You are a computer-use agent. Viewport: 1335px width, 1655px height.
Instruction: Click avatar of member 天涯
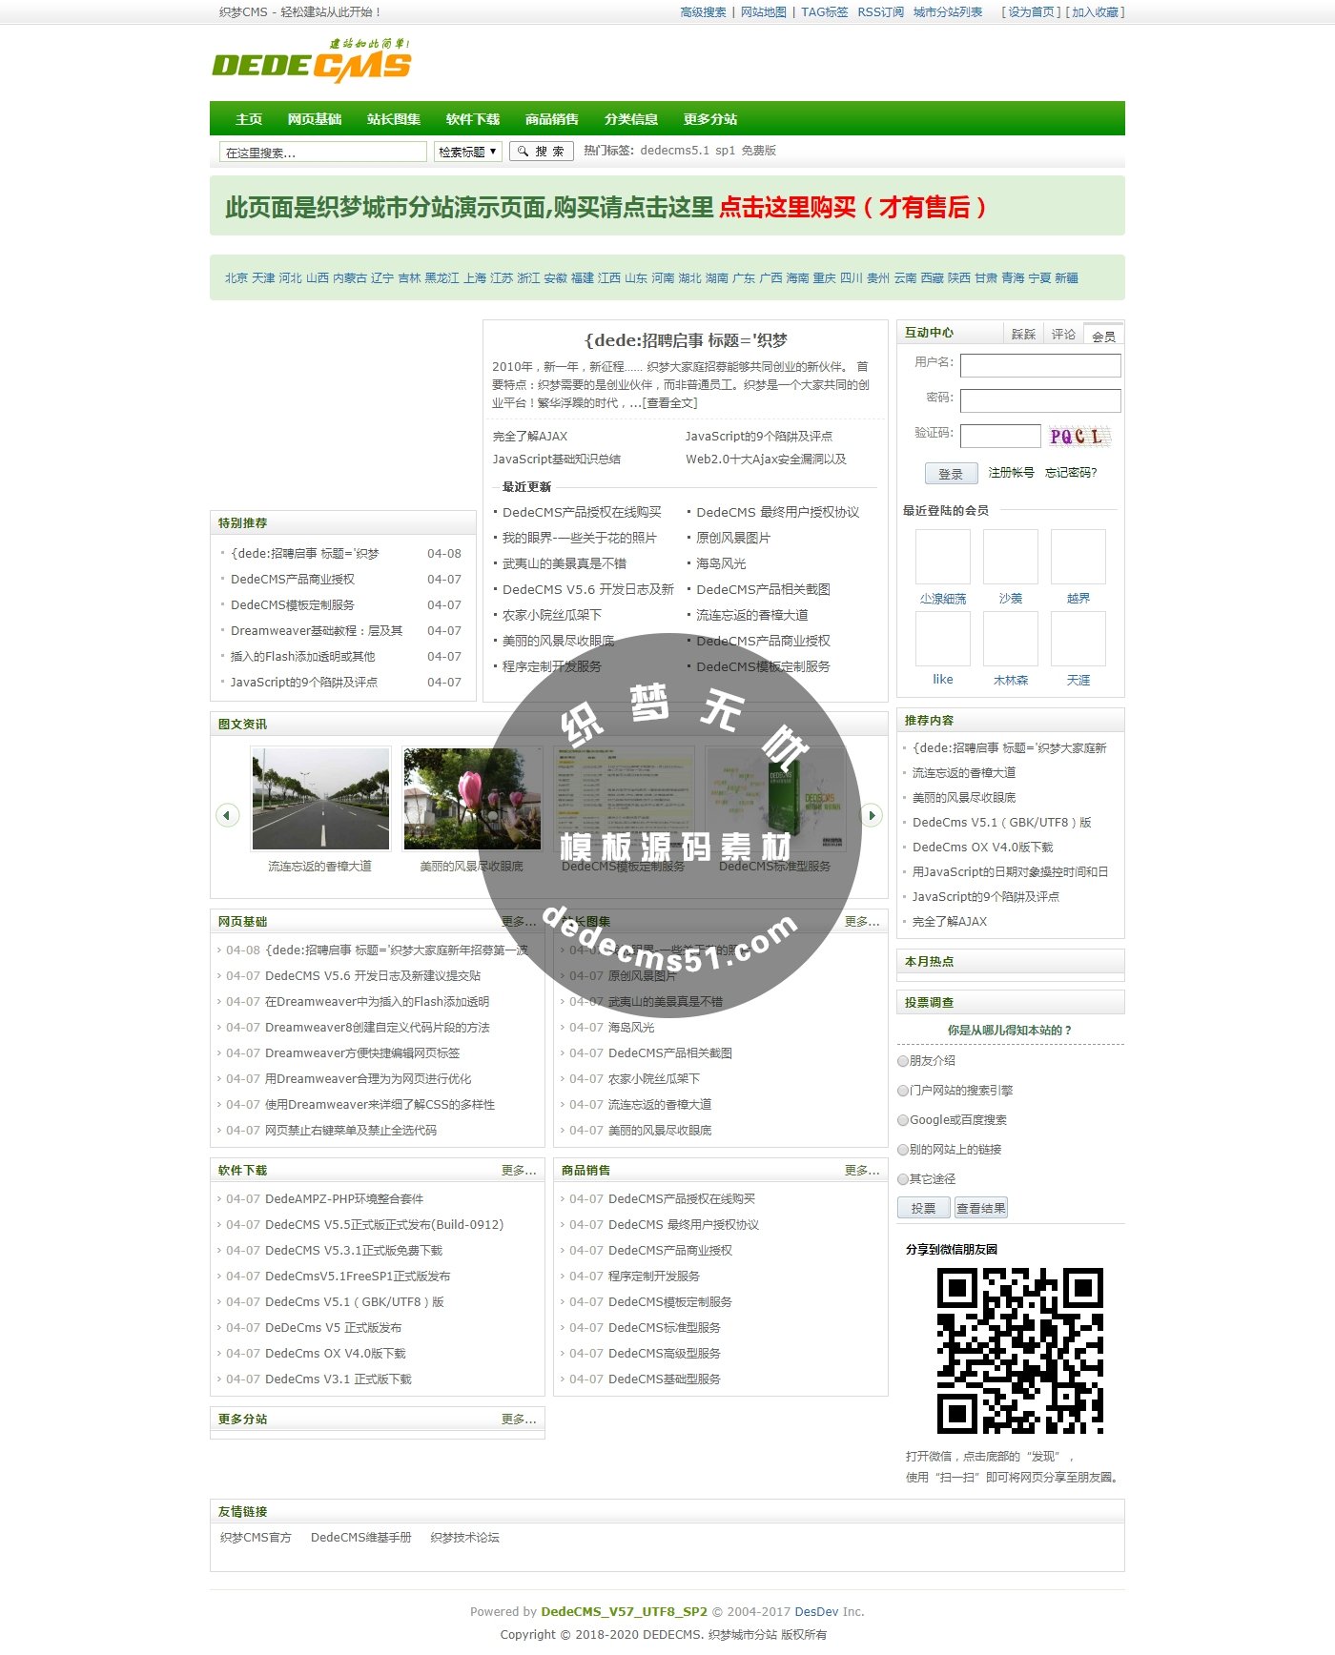[1078, 639]
